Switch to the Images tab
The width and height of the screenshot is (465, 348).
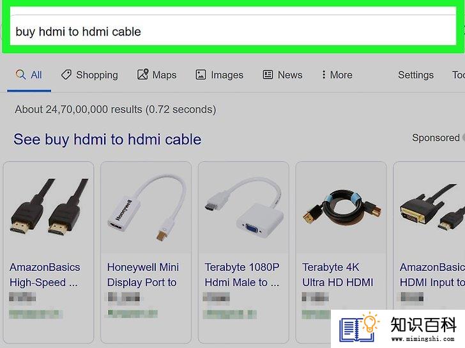[x=220, y=75]
